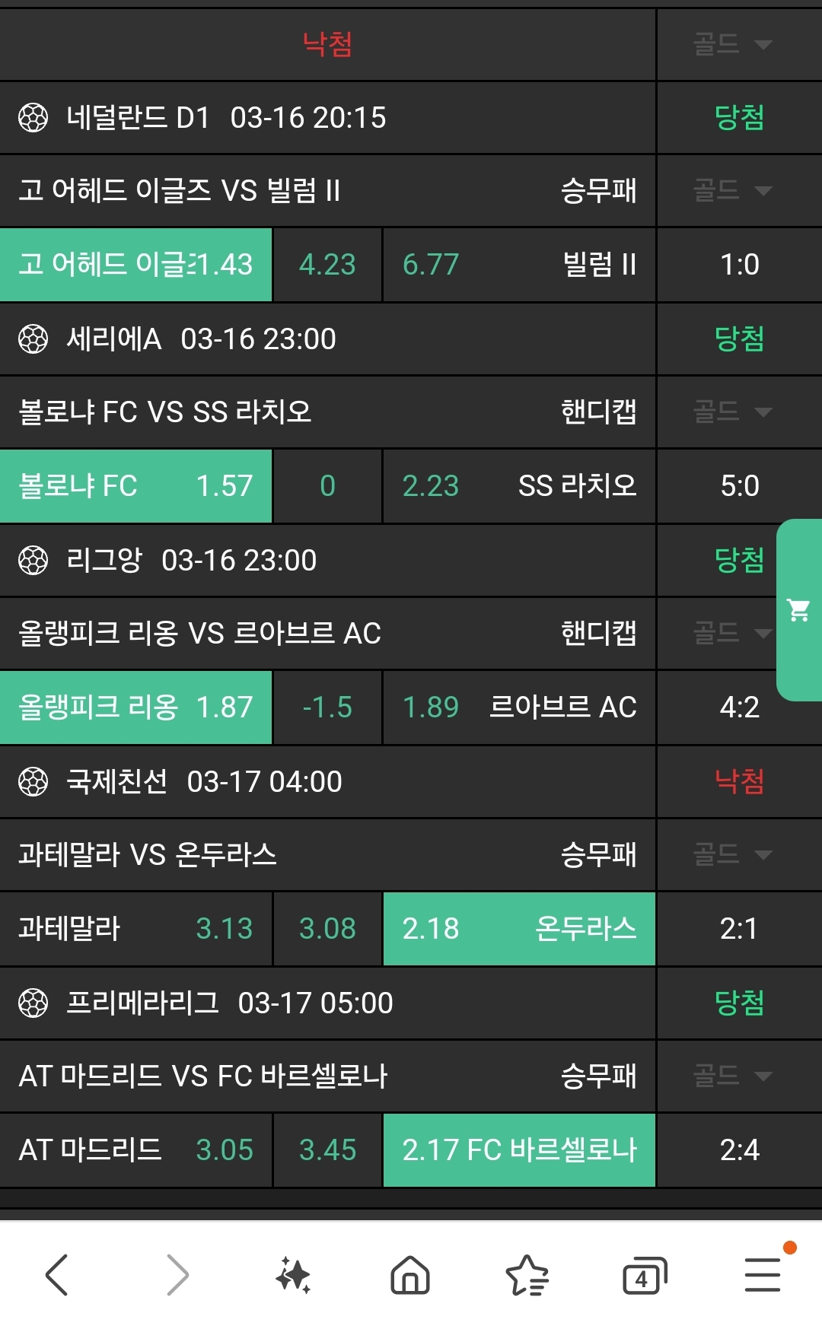Image resolution: width=822 pixels, height=1329 pixels.
Task: Expand the 골드 dropdown in the top header
Action: (x=732, y=44)
